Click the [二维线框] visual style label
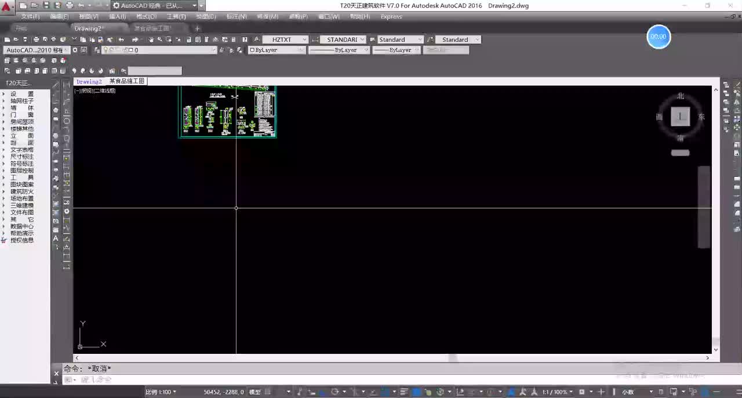The width and height of the screenshot is (742, 398). (105, 91)
